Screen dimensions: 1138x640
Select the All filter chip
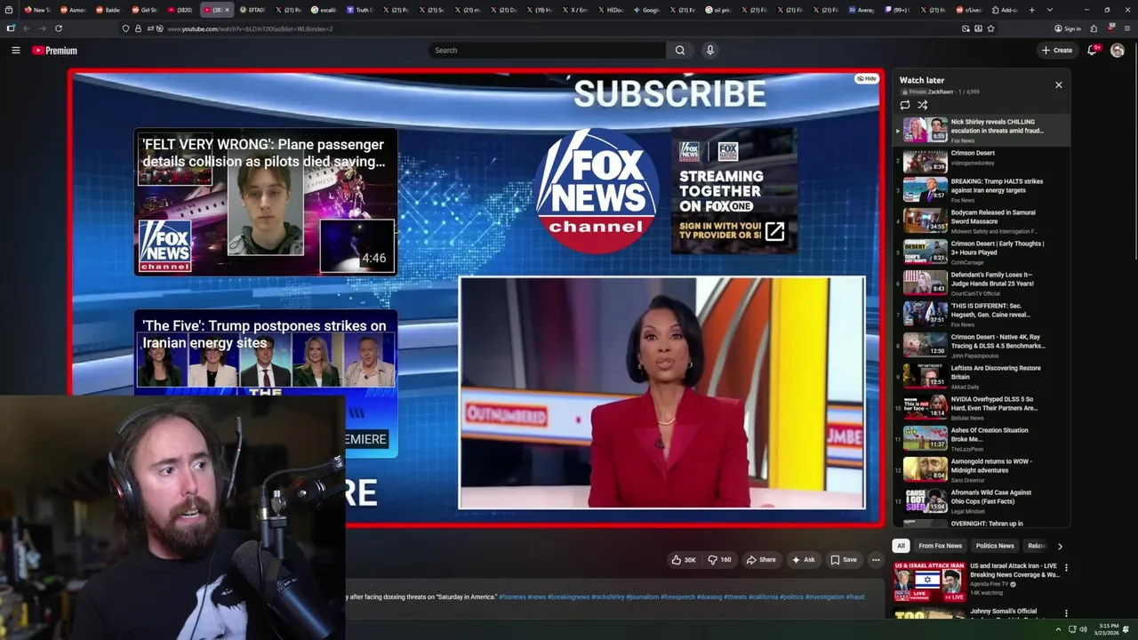tap(901, 546)
